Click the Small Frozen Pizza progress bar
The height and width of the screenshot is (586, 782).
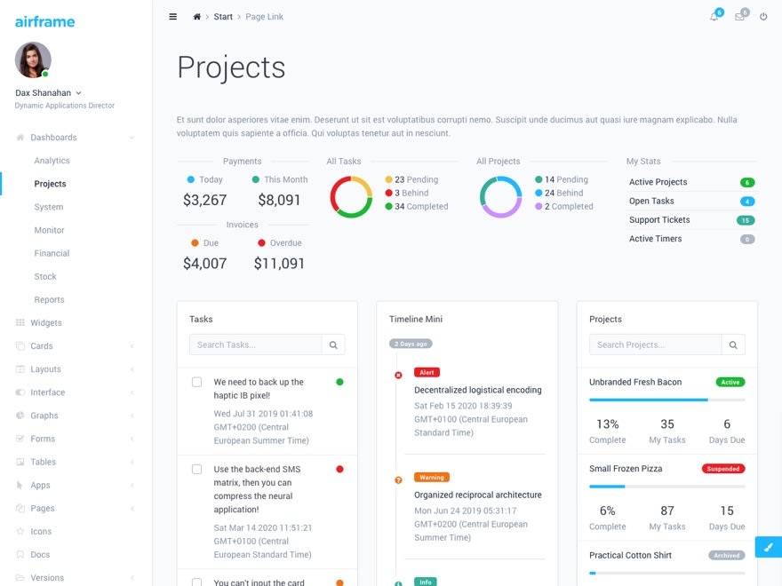click(x=666, y=487)
